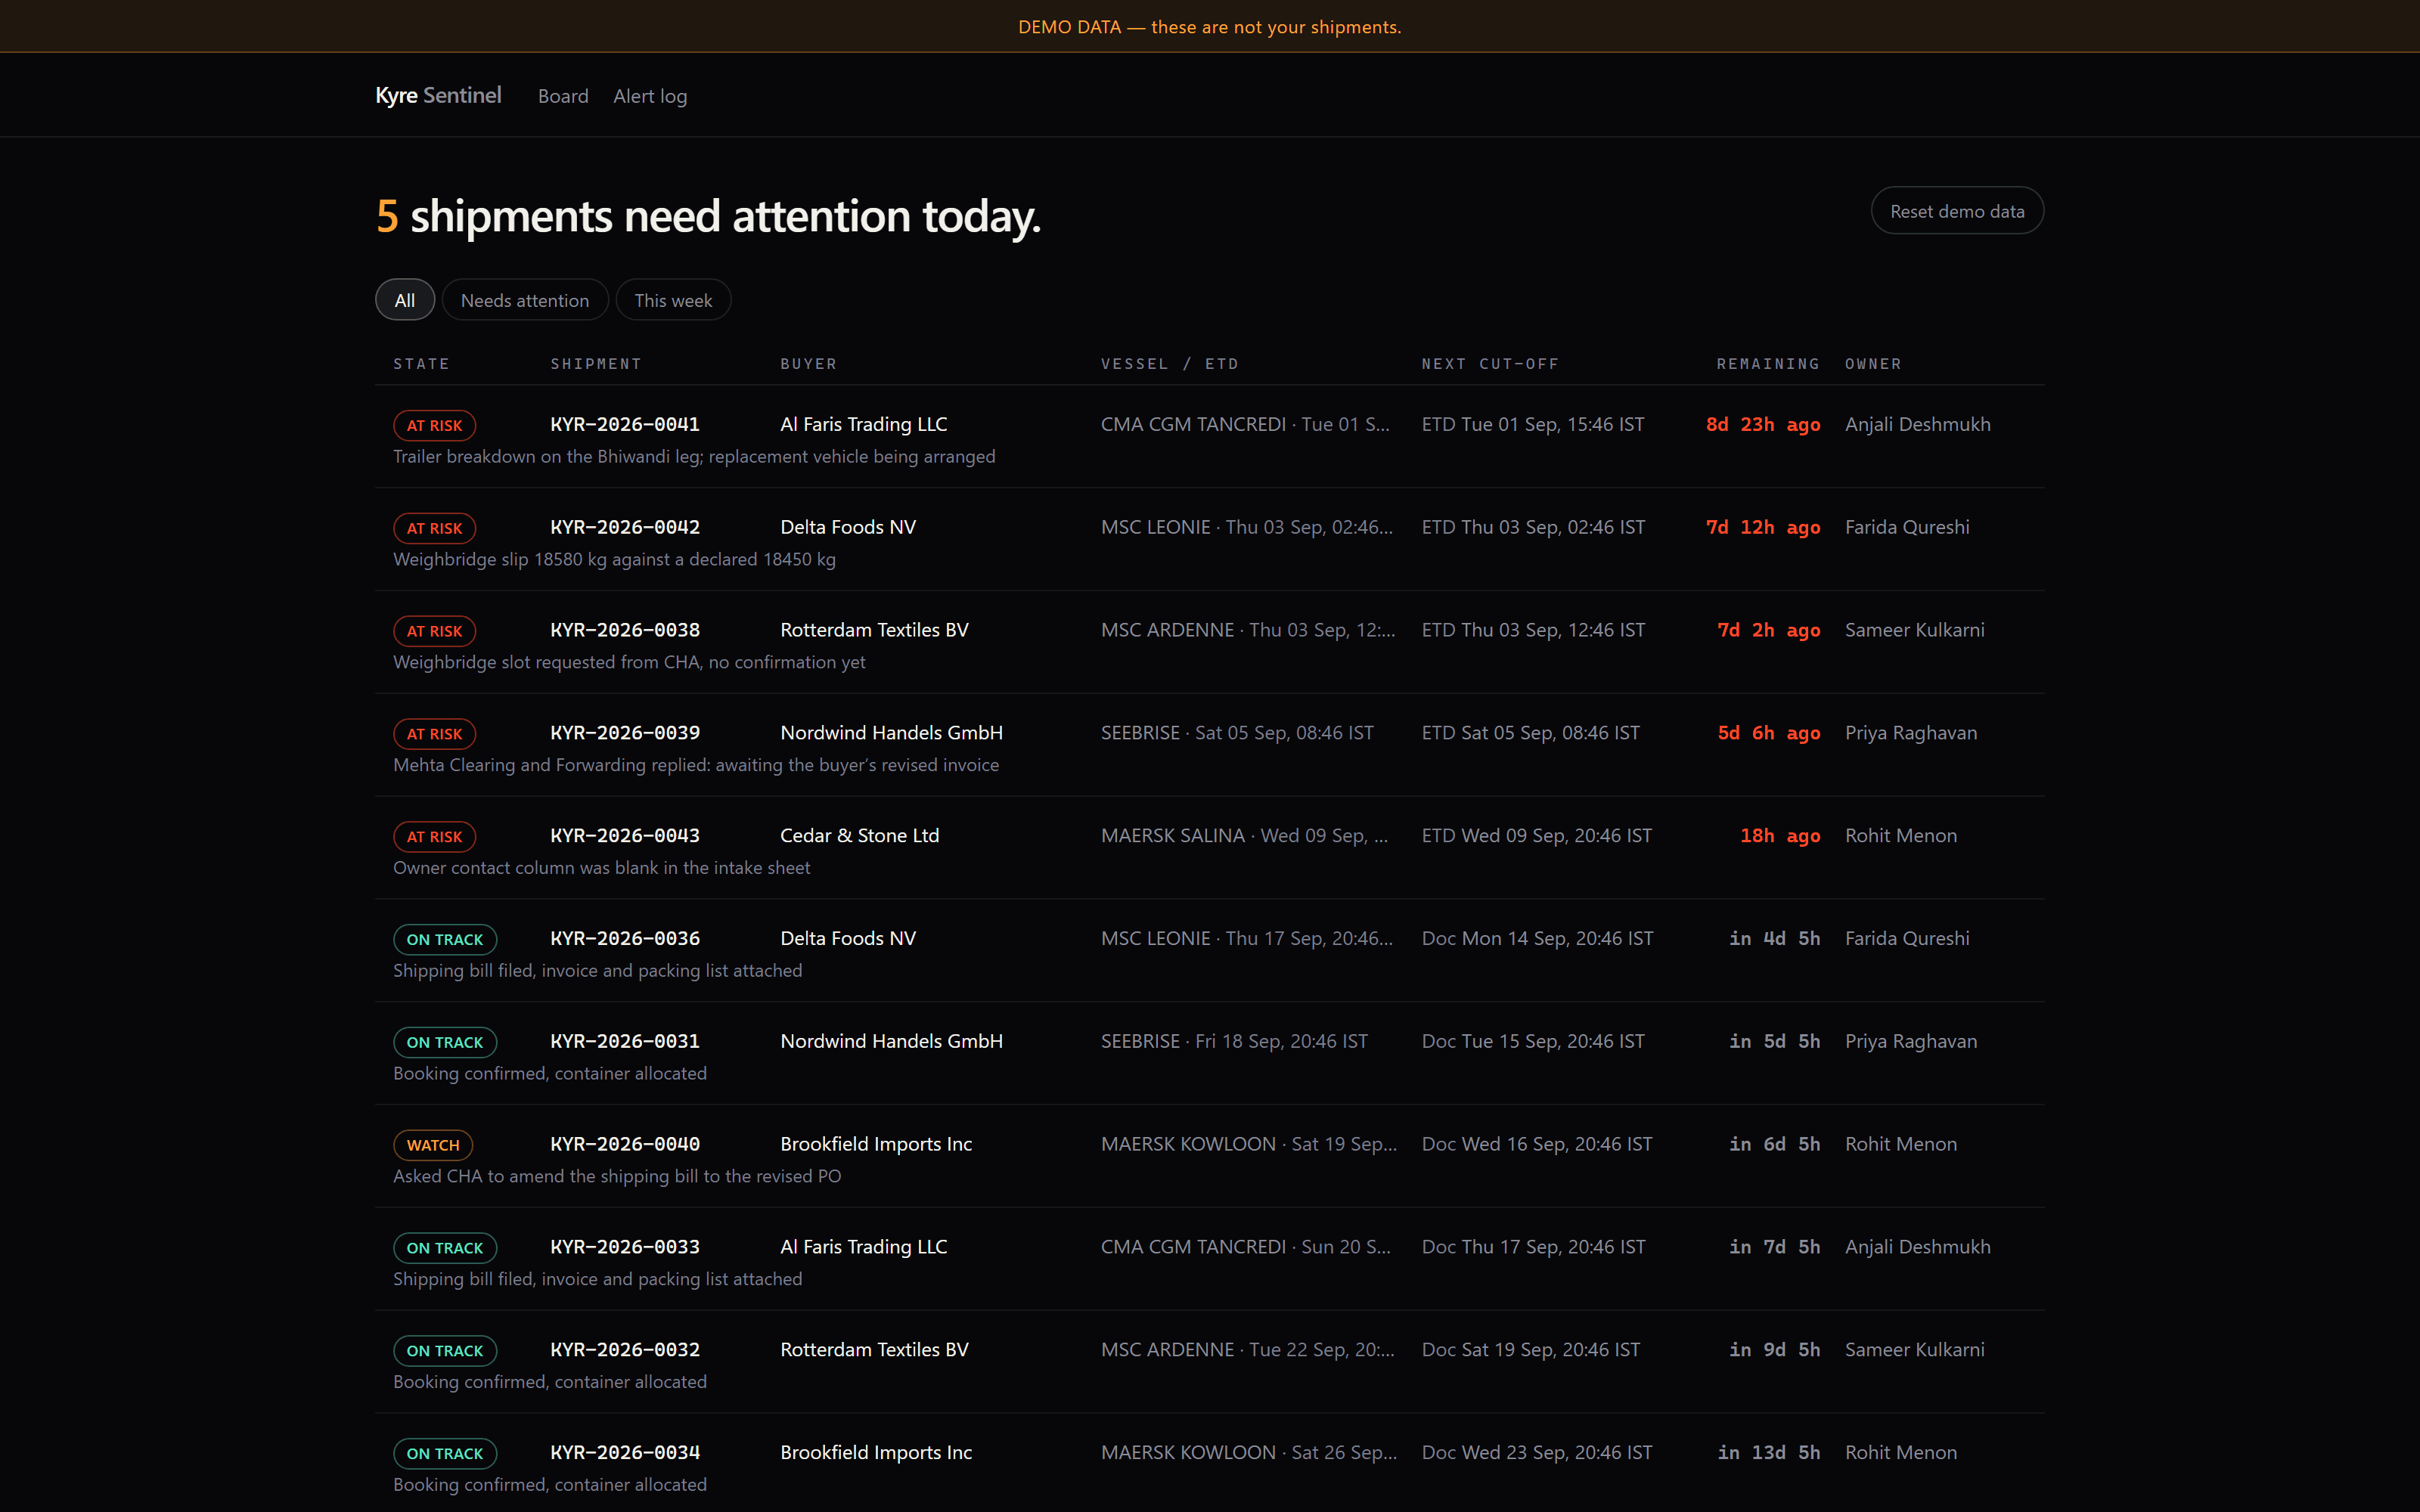The height and width of the screenshot is (1512, 2420).
Task: Click note about Owner contact column blank
Action: (601, 868)
